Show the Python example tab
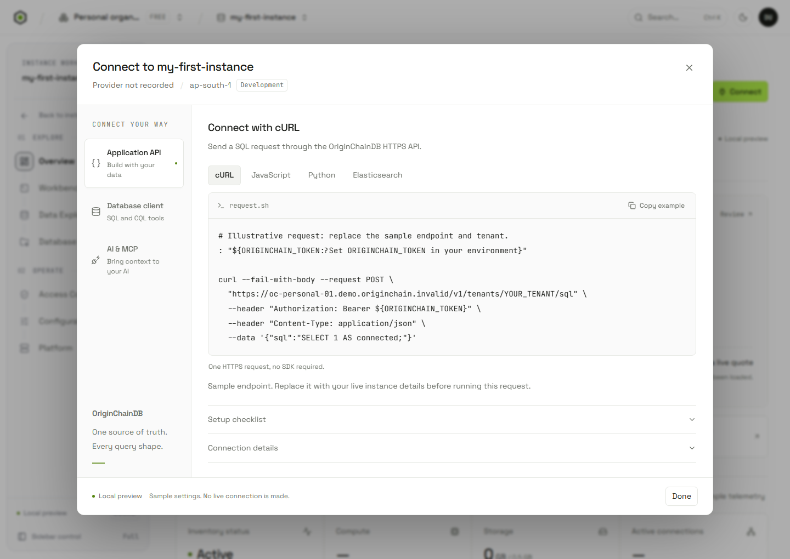The height and width of the screenshot is (559, 790). (x=321, y=175)
